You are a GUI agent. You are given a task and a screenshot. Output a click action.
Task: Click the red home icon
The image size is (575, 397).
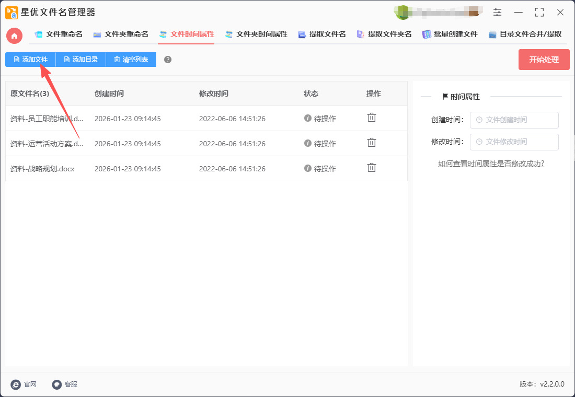[14, 36]
